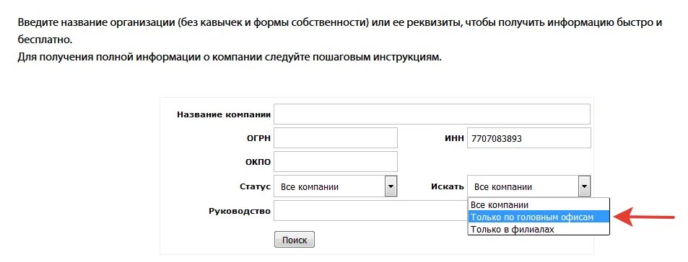Click the 'ОГРН' field label
This screenshot has height=262, width=688.
pyautogui.click(x=259, y=139)
